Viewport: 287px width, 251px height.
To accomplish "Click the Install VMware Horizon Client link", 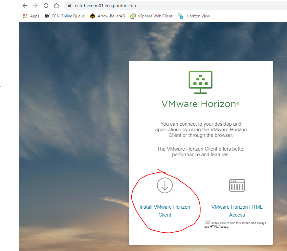I will point(165,211).
